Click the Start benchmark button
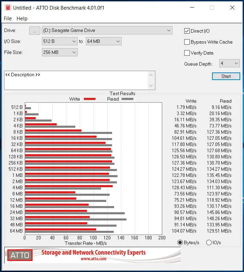Screen dimensions: 244x272 pos(226,76)
